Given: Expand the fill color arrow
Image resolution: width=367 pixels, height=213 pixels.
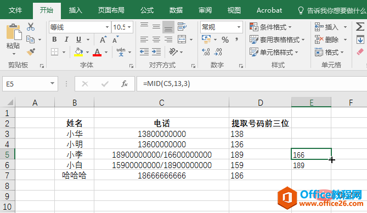Looking at the screenshot, I should click(x=87, y=52).
